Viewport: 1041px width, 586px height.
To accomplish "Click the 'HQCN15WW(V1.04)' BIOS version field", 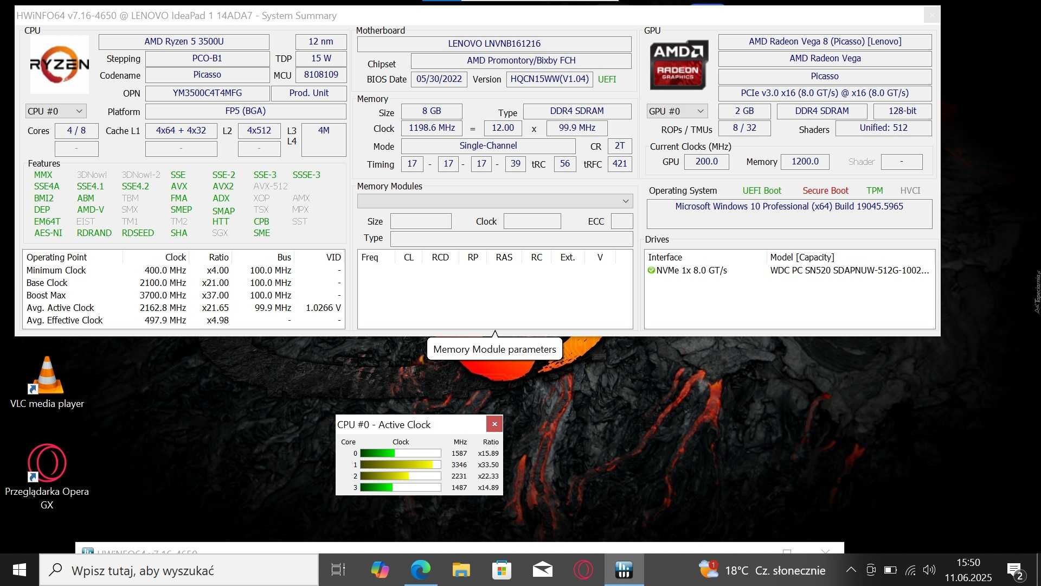I will click(550, 79).
